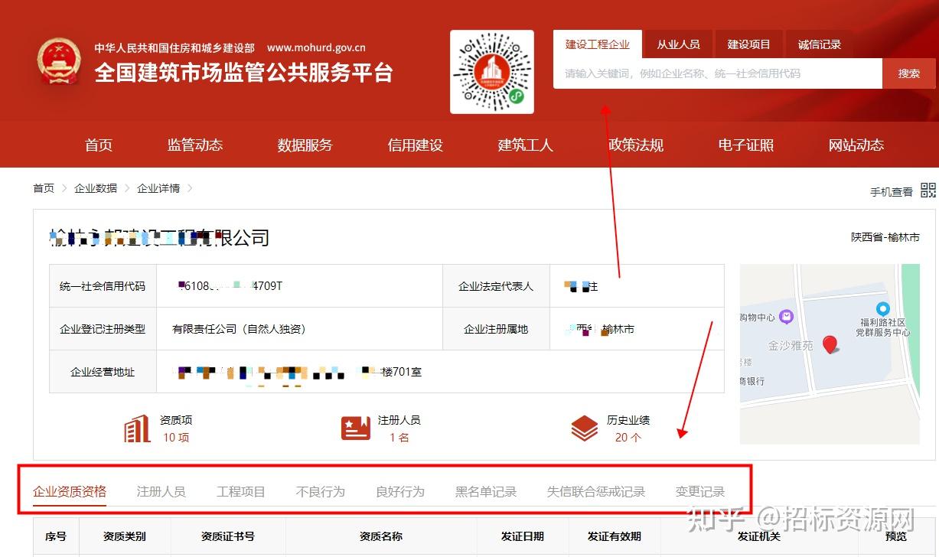Select the 建设工程企业 search tab

click(x=598, y=44)
